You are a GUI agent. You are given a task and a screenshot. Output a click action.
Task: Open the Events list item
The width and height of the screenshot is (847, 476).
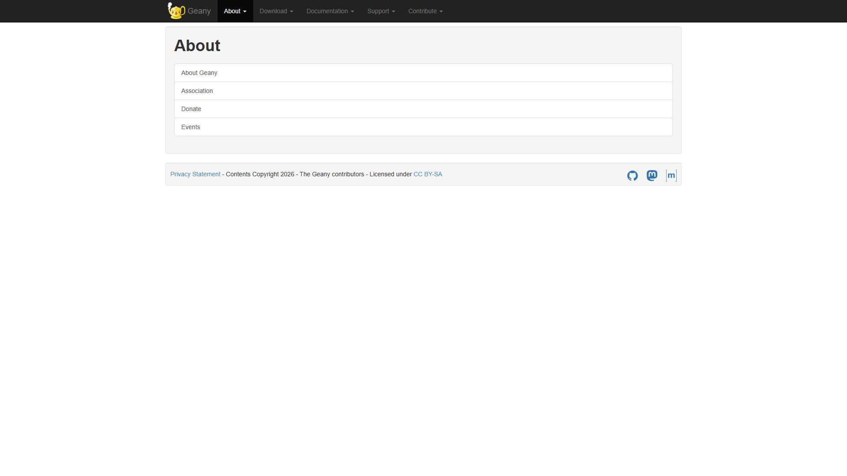point(423,127)
